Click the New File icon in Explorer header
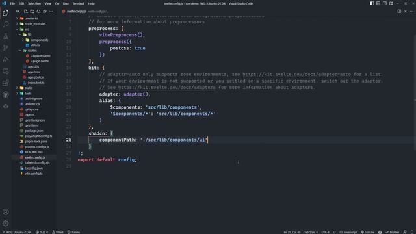416x234 pixels. (x=26, y=12)
